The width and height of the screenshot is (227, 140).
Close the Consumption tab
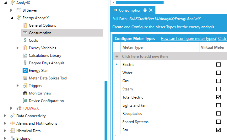coord(151,10)
